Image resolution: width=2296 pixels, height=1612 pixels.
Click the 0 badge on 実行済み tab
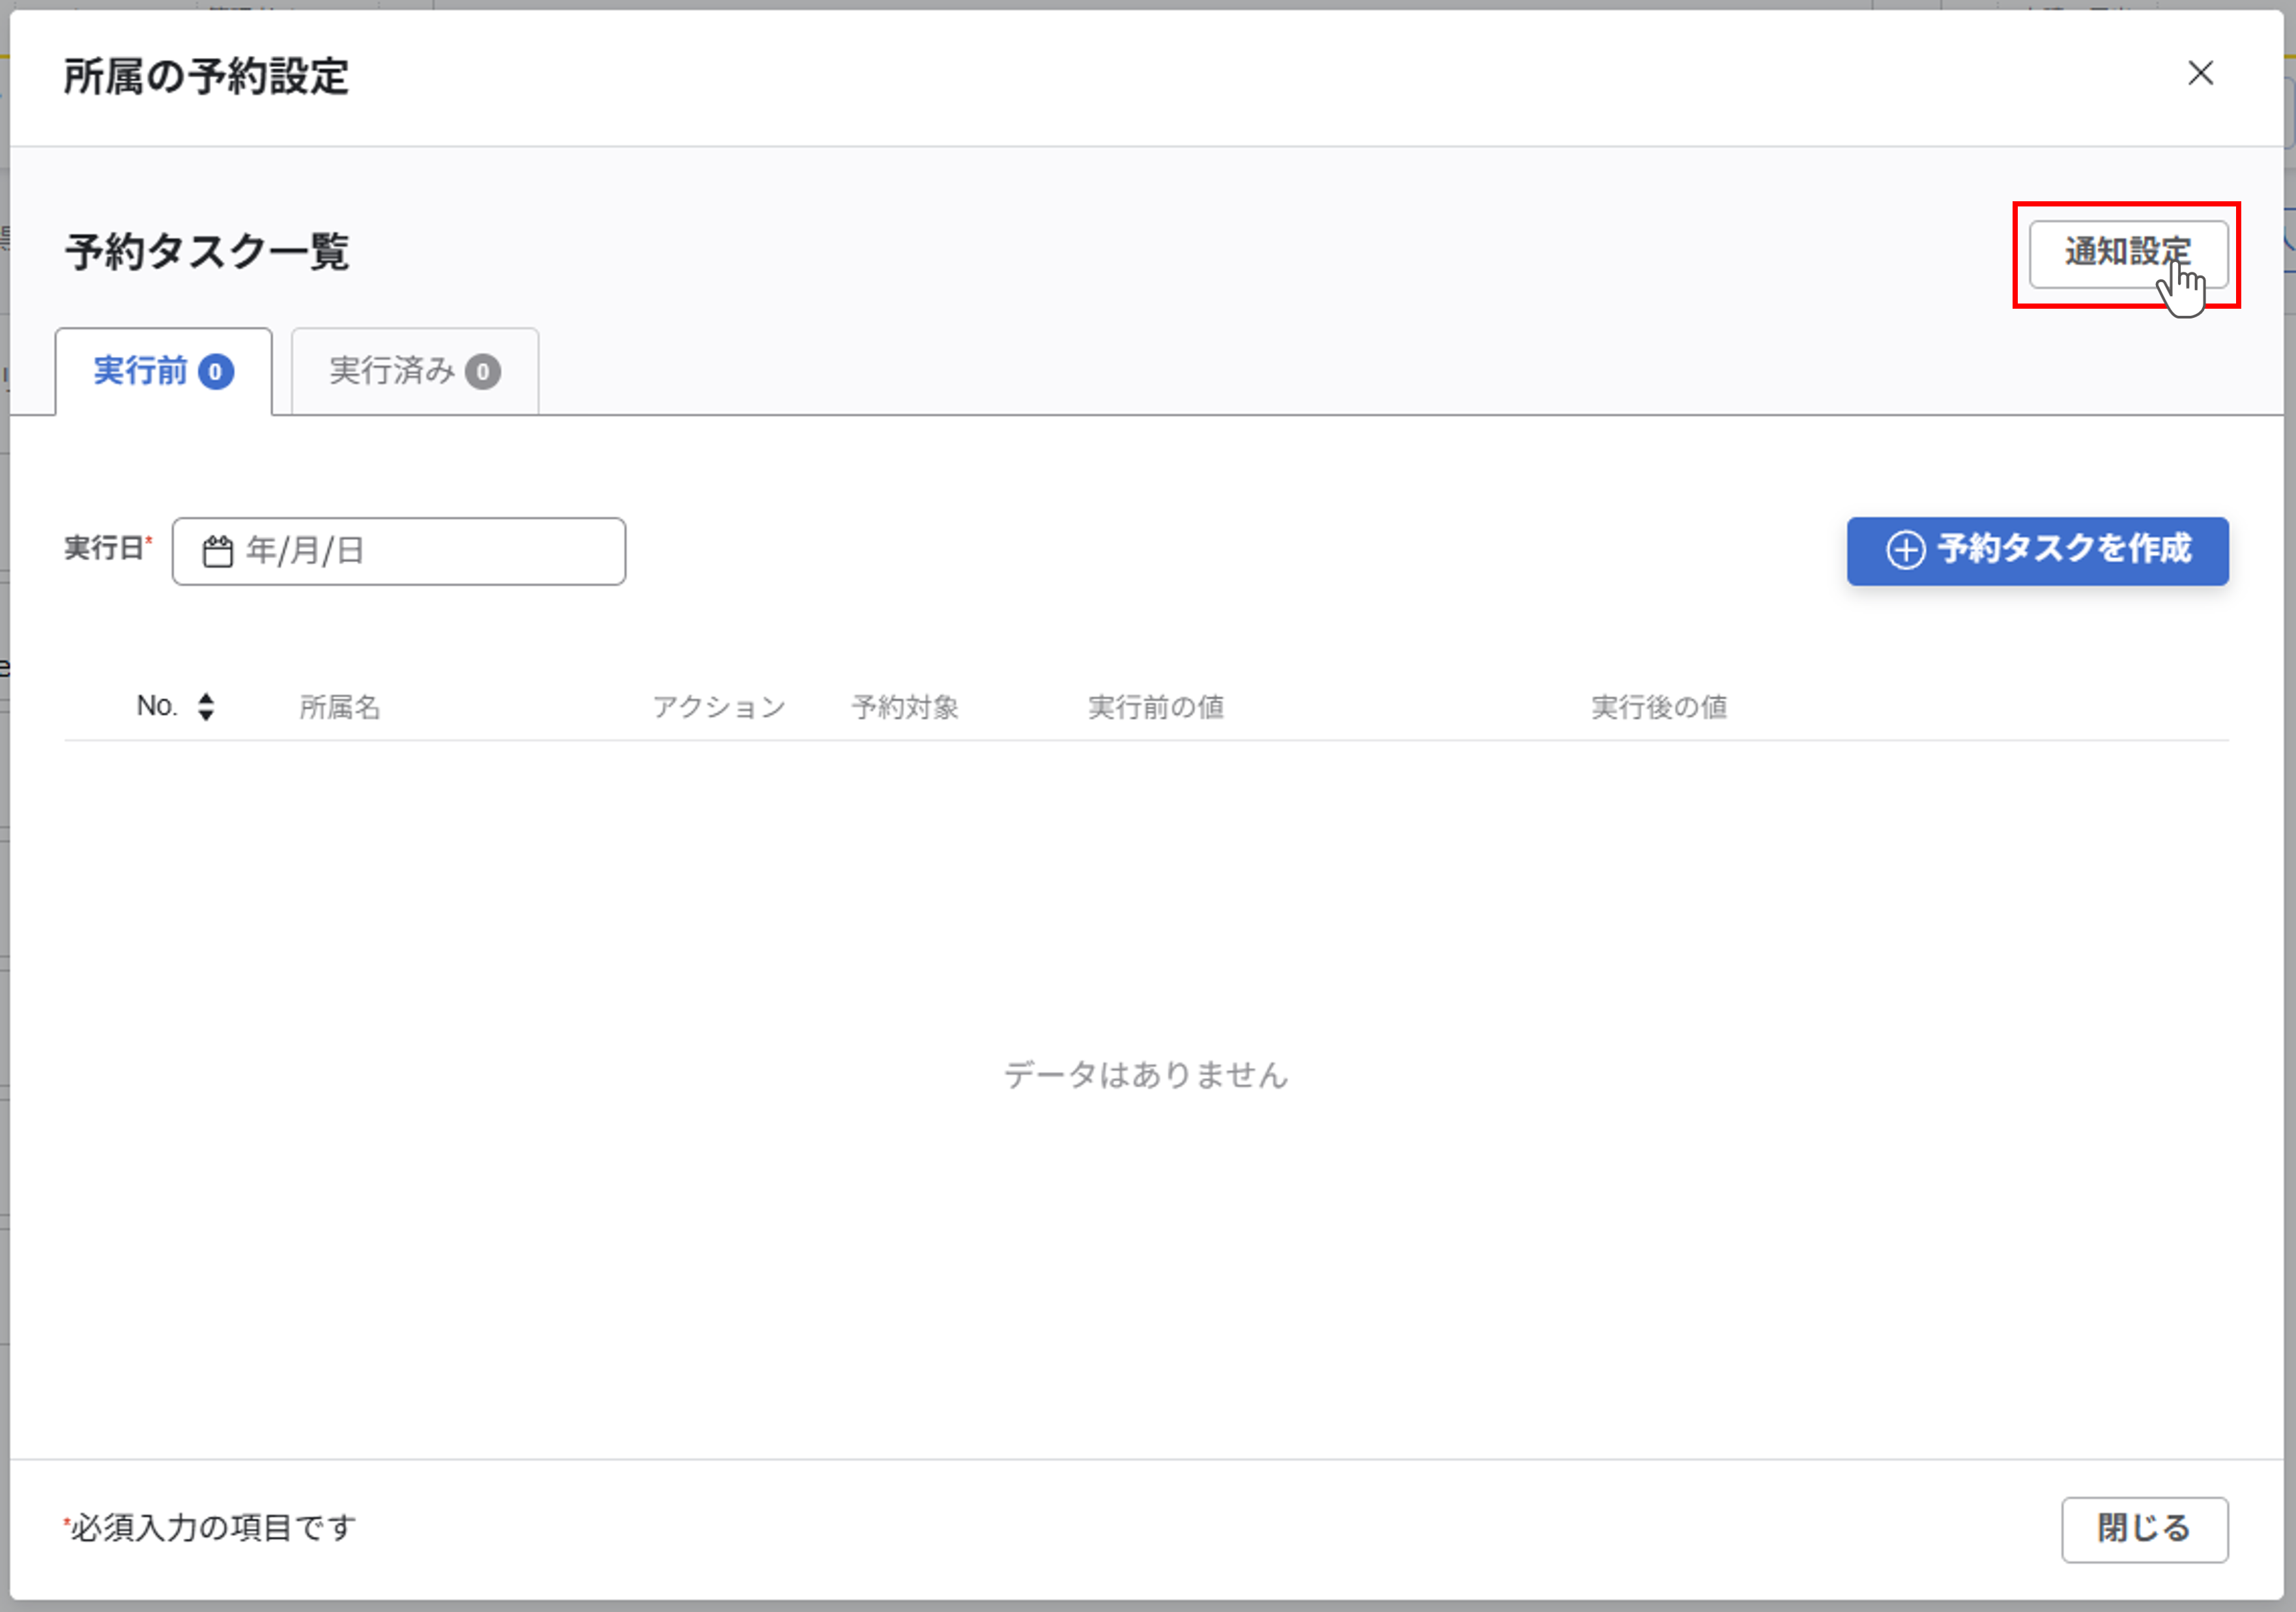(483, 372)
